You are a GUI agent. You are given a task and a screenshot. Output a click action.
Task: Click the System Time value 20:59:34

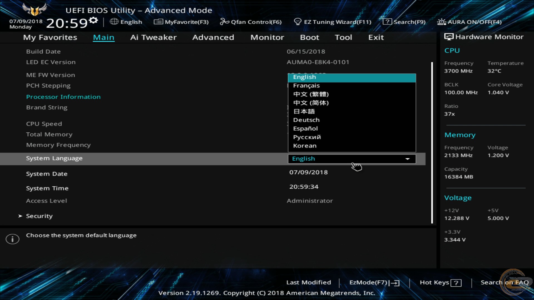tap(304, 187)
